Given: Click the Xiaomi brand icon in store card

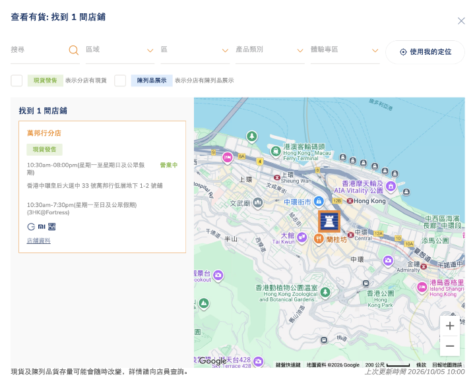Looking at the screenshot, I should coord(42,227).
